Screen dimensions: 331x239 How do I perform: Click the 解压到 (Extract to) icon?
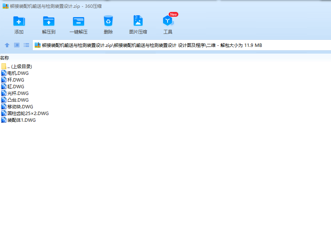coord(49,21)
